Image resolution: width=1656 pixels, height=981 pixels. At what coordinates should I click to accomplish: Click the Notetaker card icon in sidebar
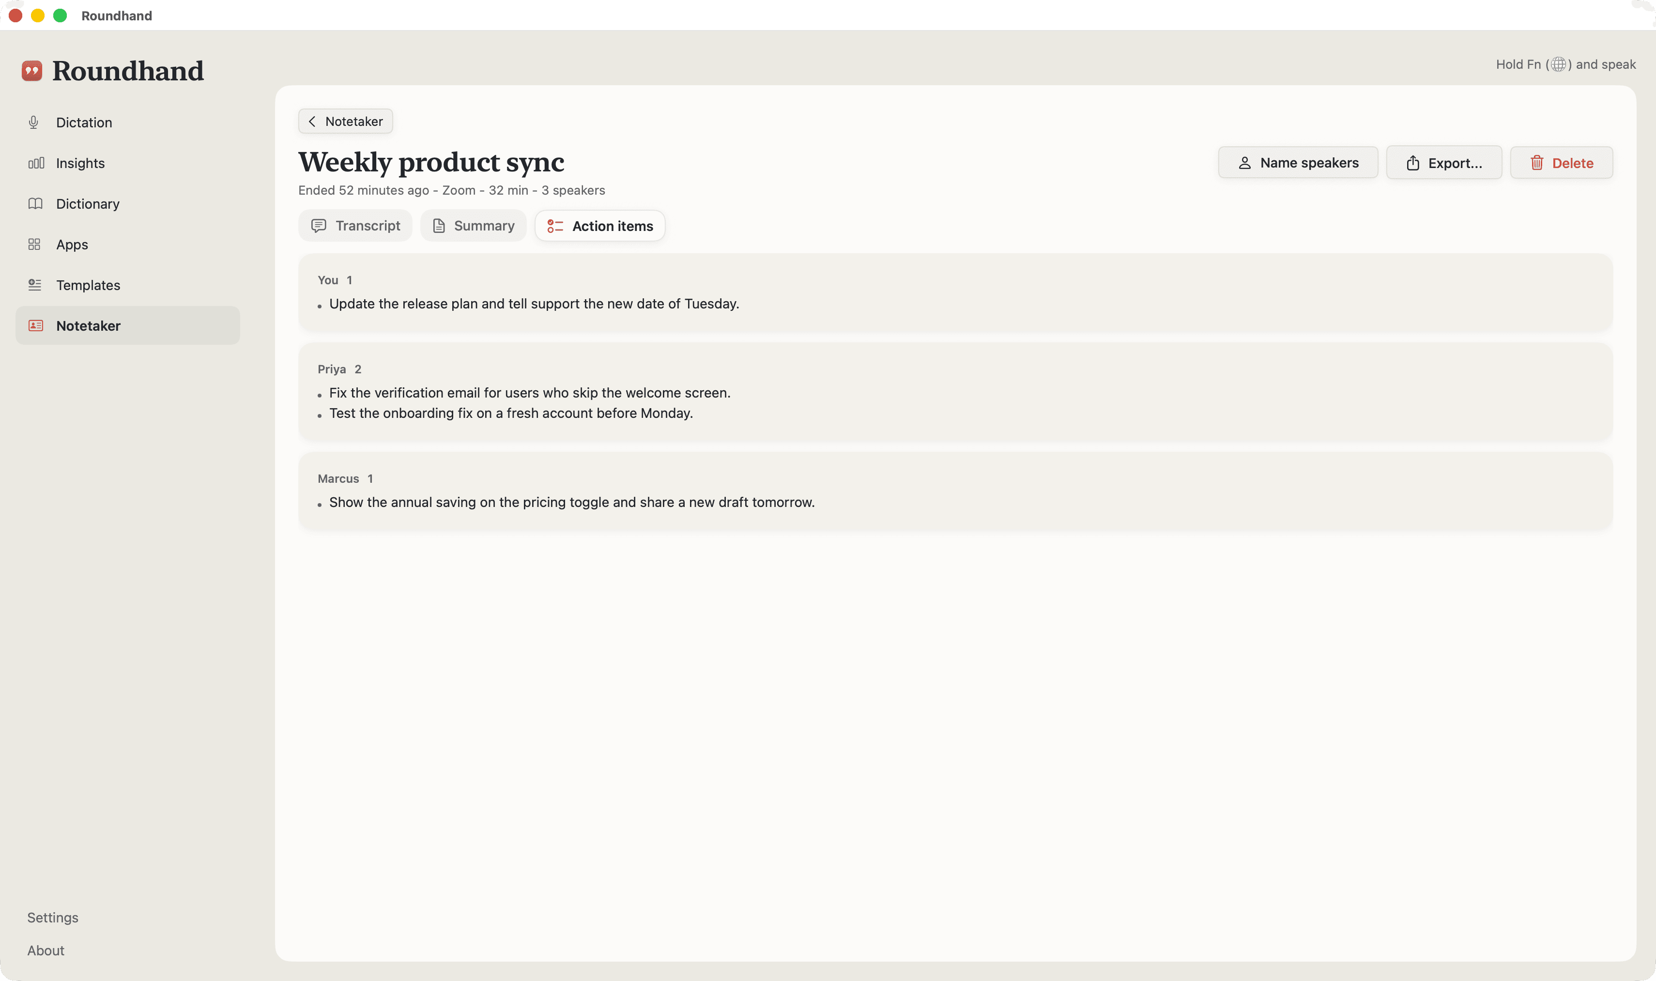coord(36,325)
